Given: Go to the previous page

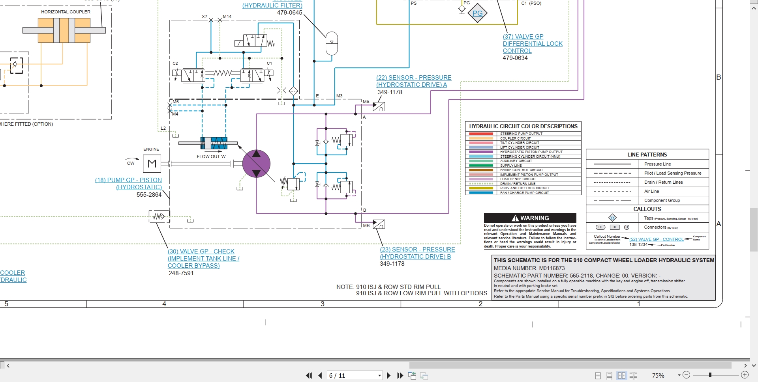Looking at the screenshot, I should 320,376.
